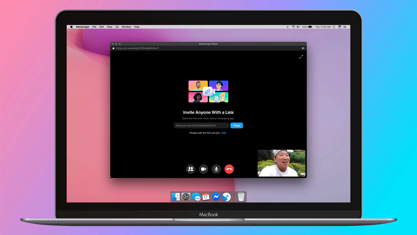Open the Window menu in the menu bar
417x235 pixels.
(126, 27)
